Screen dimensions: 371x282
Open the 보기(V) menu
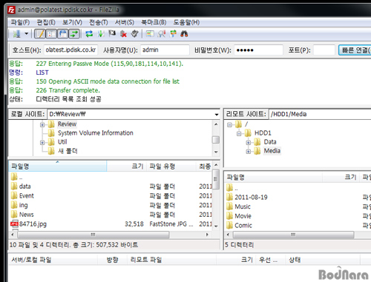tap(72, 22)
